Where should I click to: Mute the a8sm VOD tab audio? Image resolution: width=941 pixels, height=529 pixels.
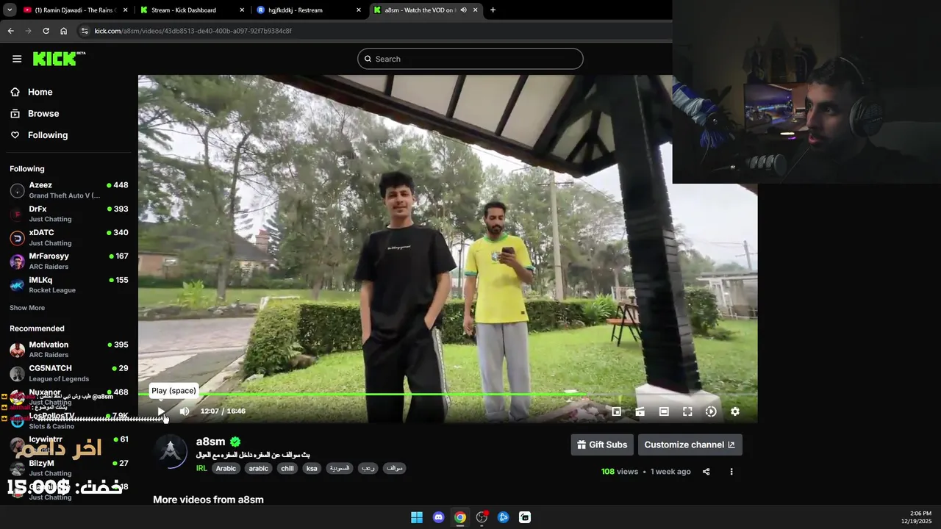(x=463, y=10)
